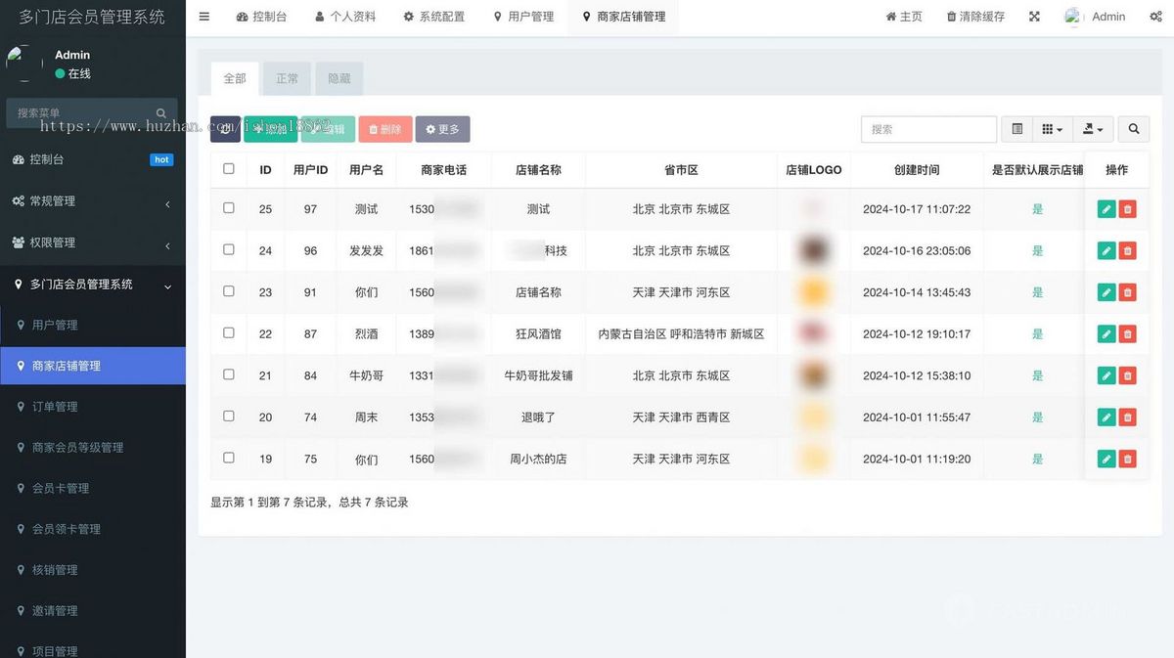Image resolution: width=1174 pixels, height=658 pixels.
Task: Open the columns dropdown next to the grid icon
Action: 1052,128
